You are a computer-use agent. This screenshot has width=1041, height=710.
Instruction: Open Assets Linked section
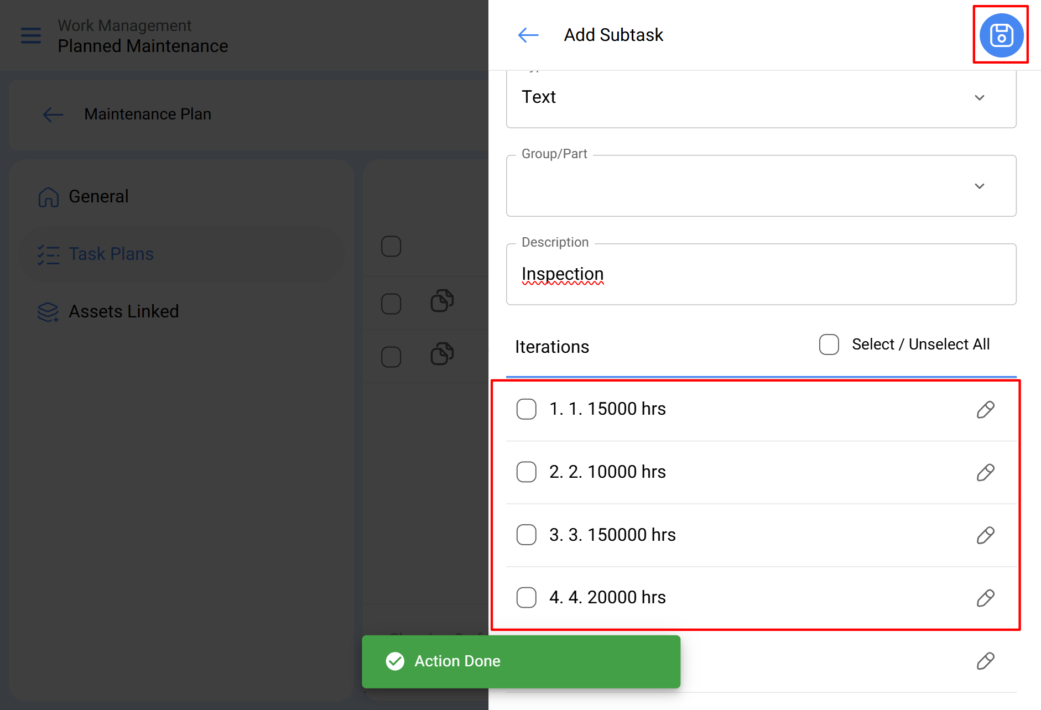tap(123, 312)
